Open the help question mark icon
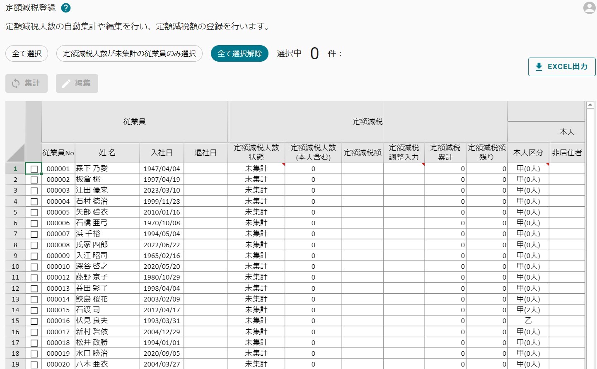The width and height of the screenshot is (597, 369). click(x=65, y=8)
